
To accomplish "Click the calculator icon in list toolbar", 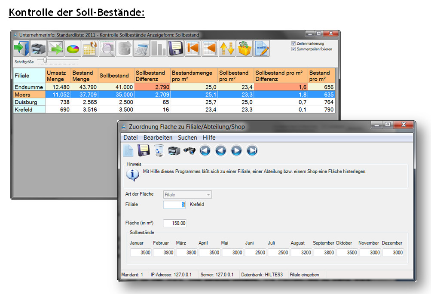I will click(141, 49).
